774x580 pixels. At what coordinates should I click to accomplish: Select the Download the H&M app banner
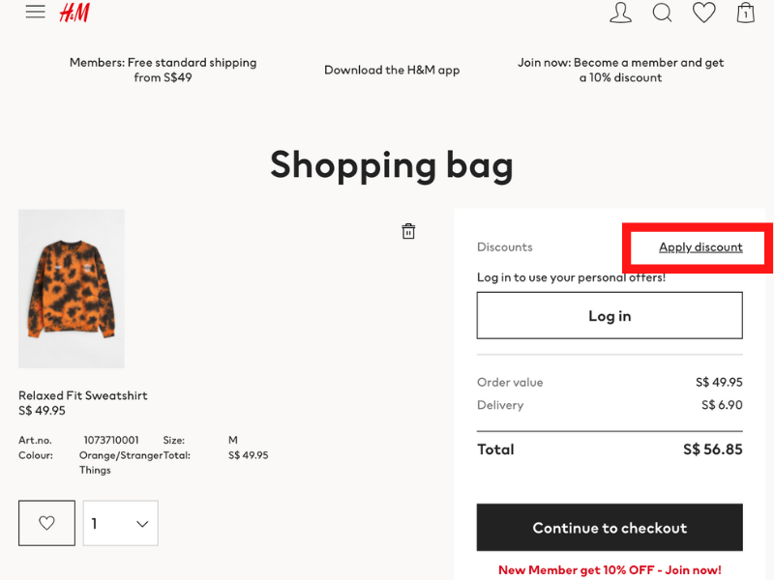(x=392, y=70)
